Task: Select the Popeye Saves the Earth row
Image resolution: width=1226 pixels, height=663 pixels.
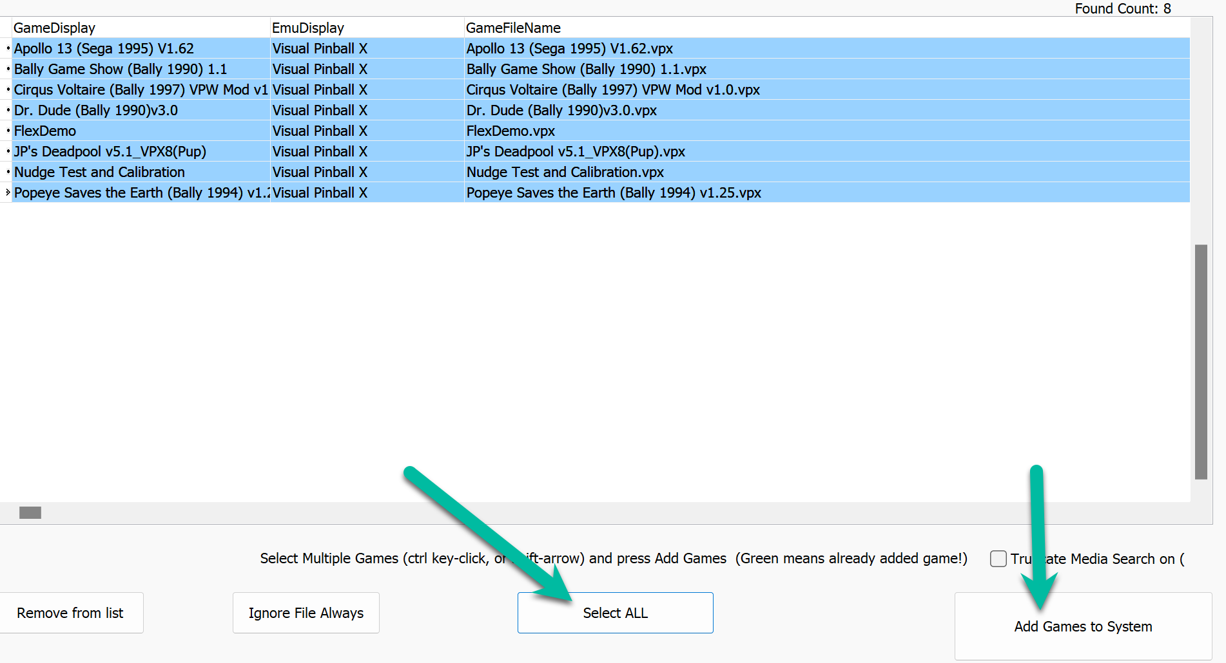Action: (x=129, y=192)
